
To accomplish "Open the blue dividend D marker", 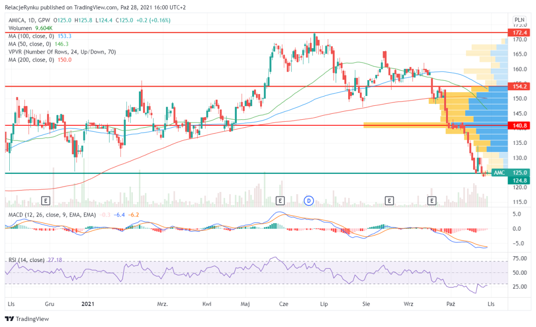I will 309,200.
